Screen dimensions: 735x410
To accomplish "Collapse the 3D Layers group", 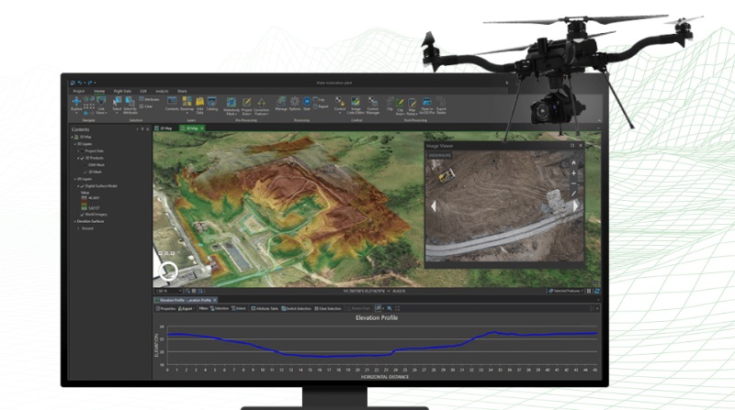I will pos(75,144).
